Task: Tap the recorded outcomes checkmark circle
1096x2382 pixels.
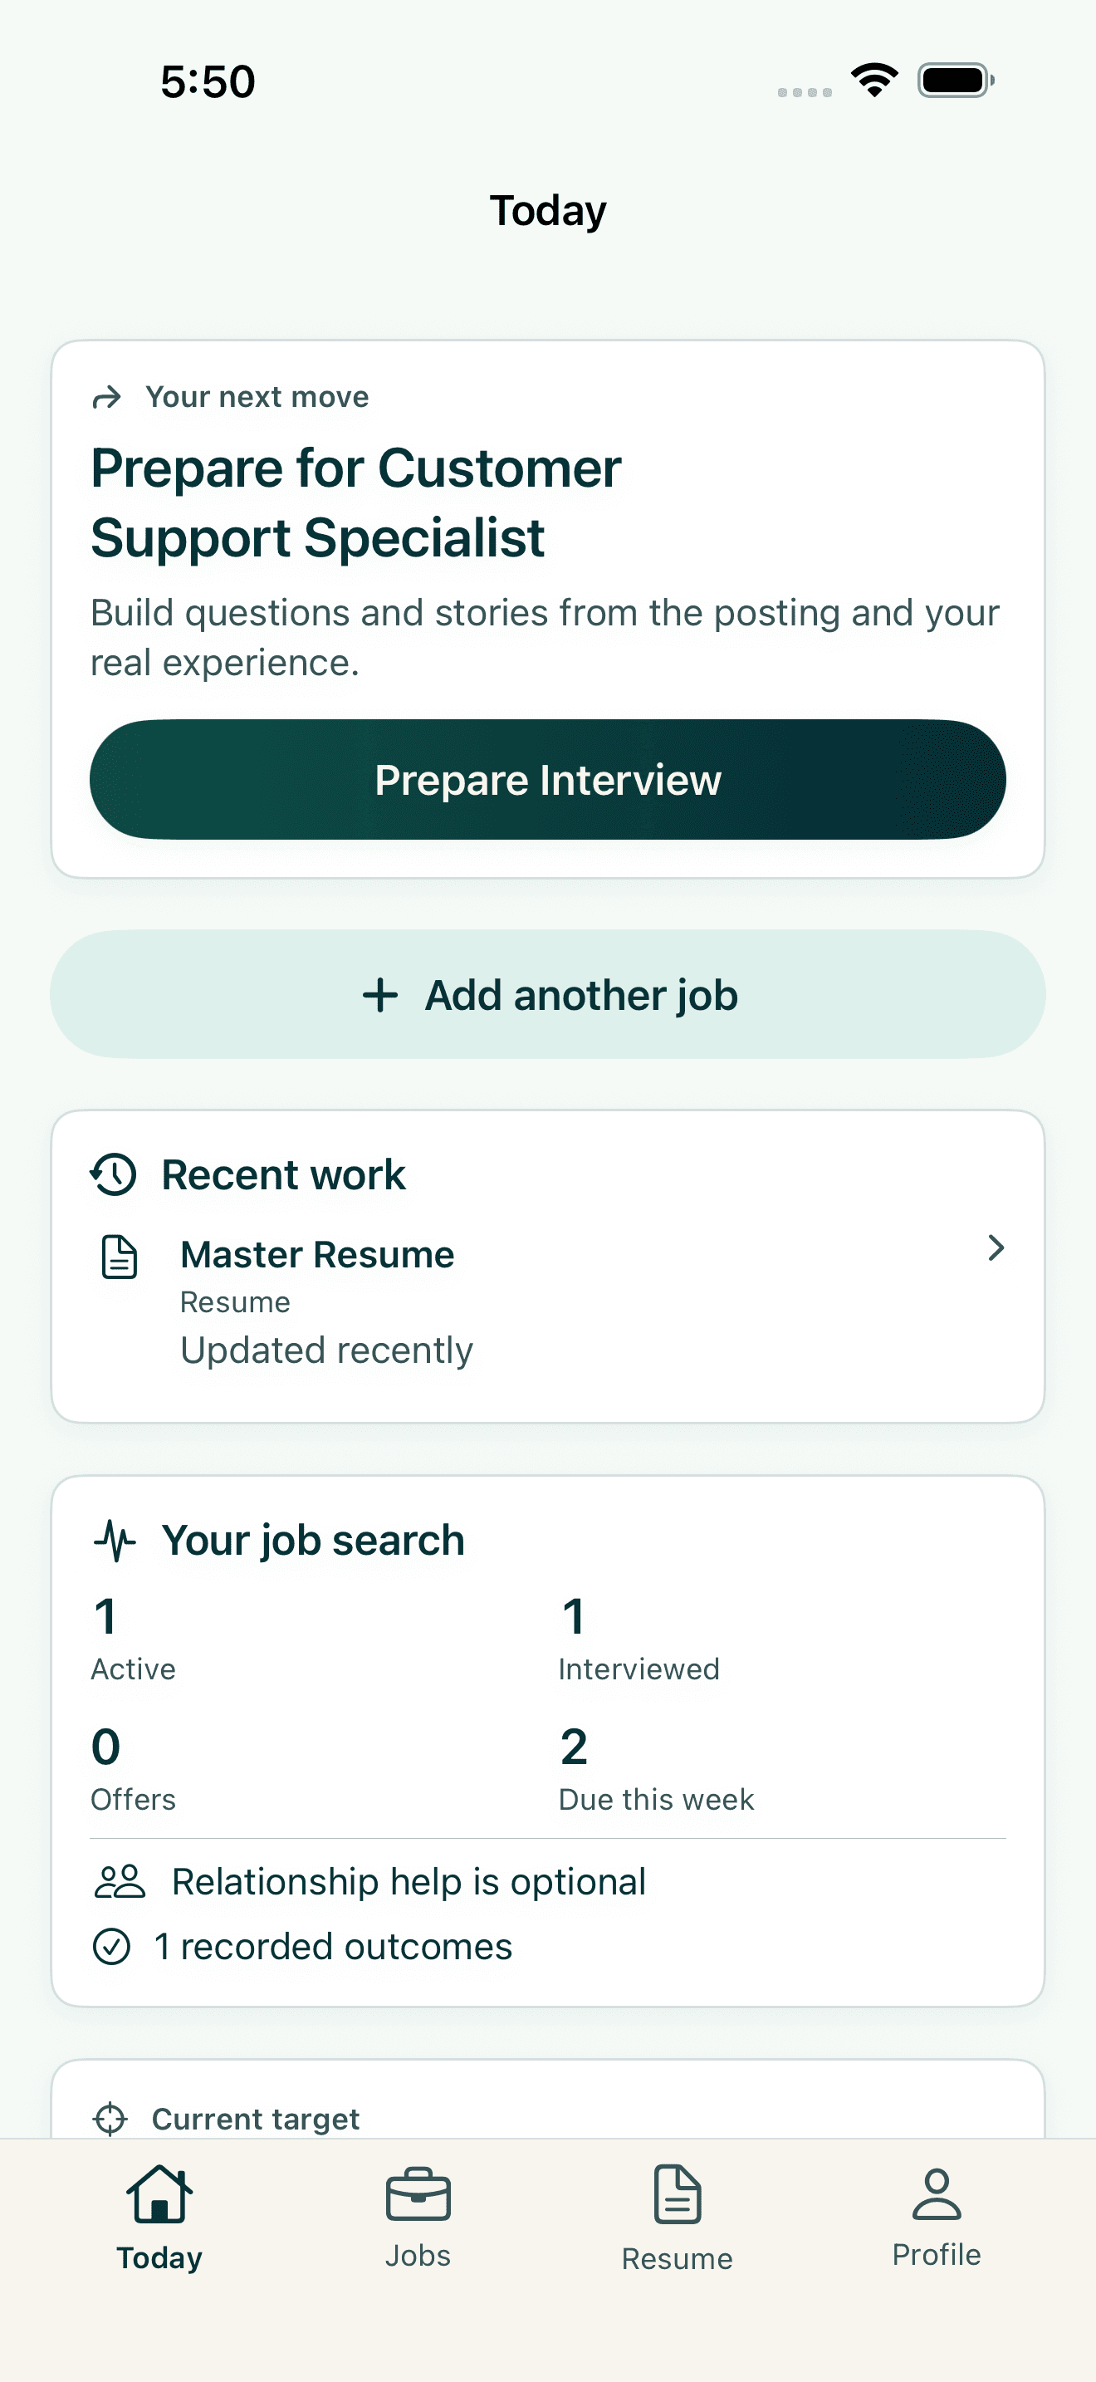Action: coord(112,1947)
